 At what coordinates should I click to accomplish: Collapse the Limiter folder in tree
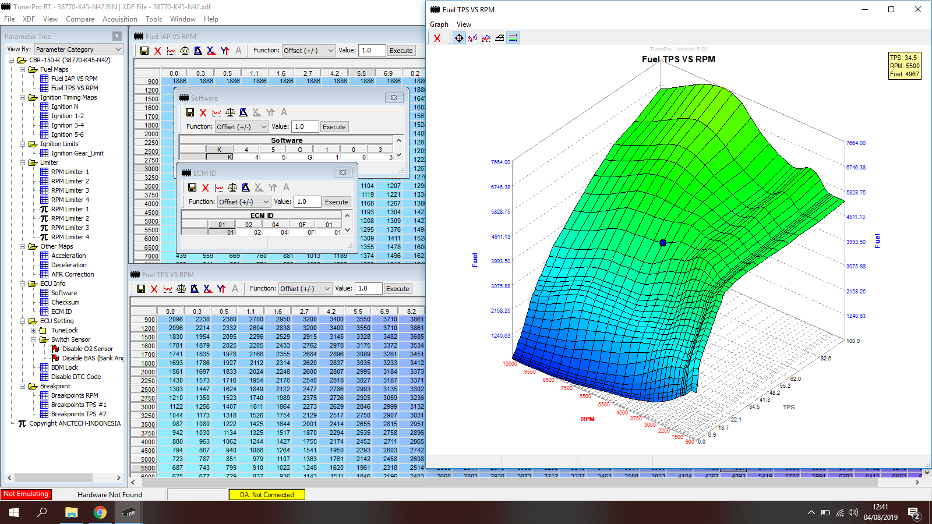pyautogui.click(x=22, y=162)
